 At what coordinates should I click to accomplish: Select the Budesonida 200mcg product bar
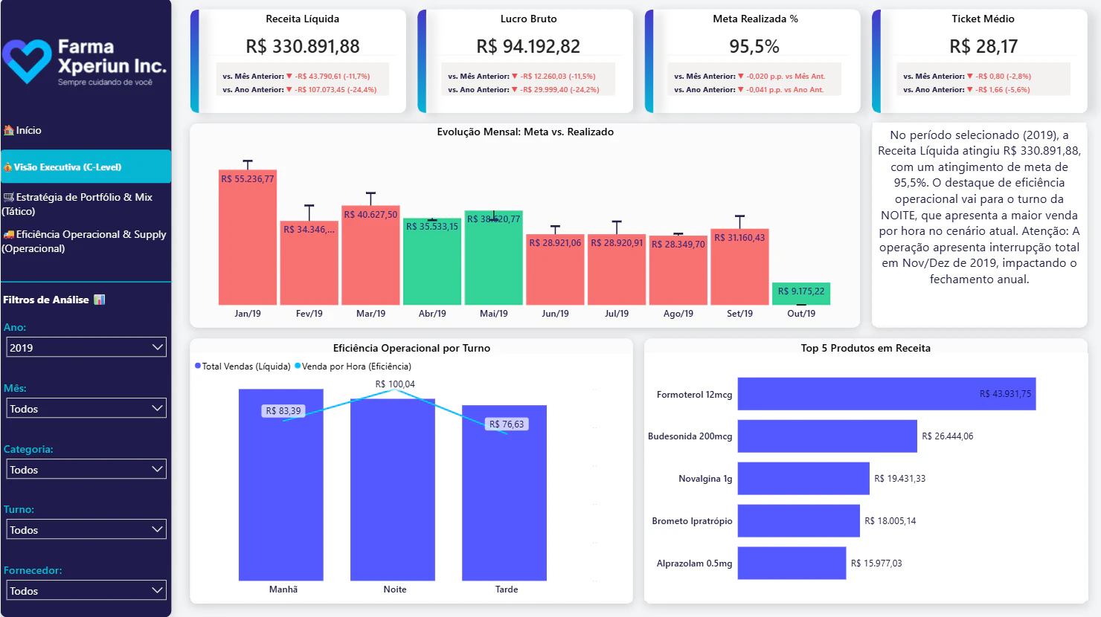(x=827, y=436)
